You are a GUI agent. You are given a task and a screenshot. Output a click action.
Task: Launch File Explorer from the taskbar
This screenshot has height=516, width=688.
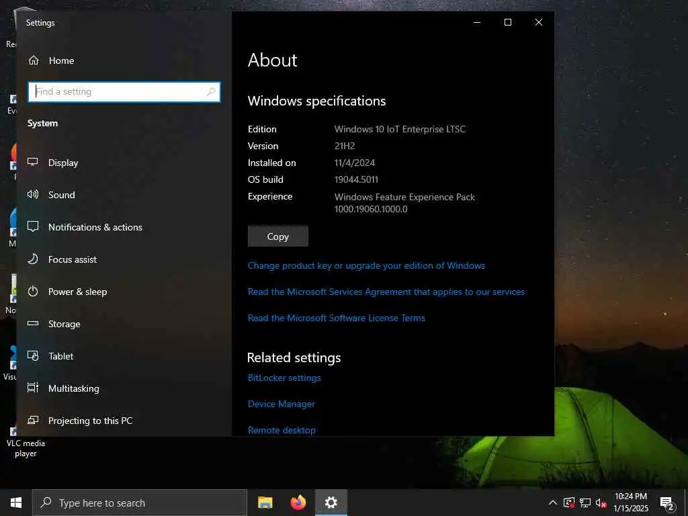(265, 503)
